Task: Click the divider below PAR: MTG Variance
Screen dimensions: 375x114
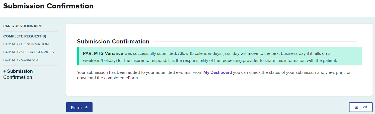Action: (31, 66)
